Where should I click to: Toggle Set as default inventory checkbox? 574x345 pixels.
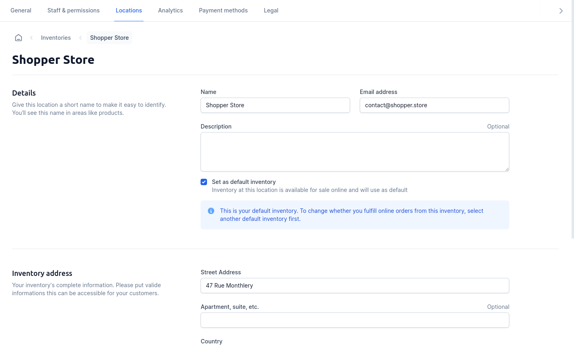(x=204, y=182)
